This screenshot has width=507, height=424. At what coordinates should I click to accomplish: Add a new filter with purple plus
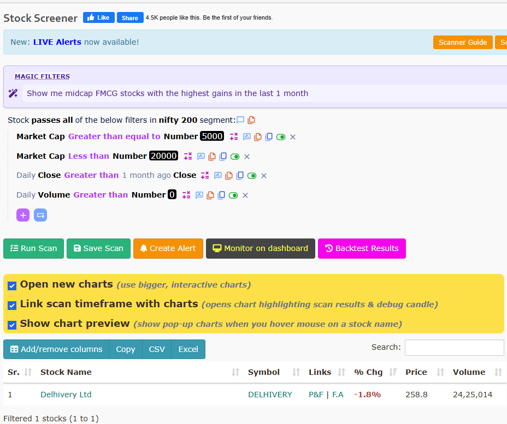pos(23,215)
